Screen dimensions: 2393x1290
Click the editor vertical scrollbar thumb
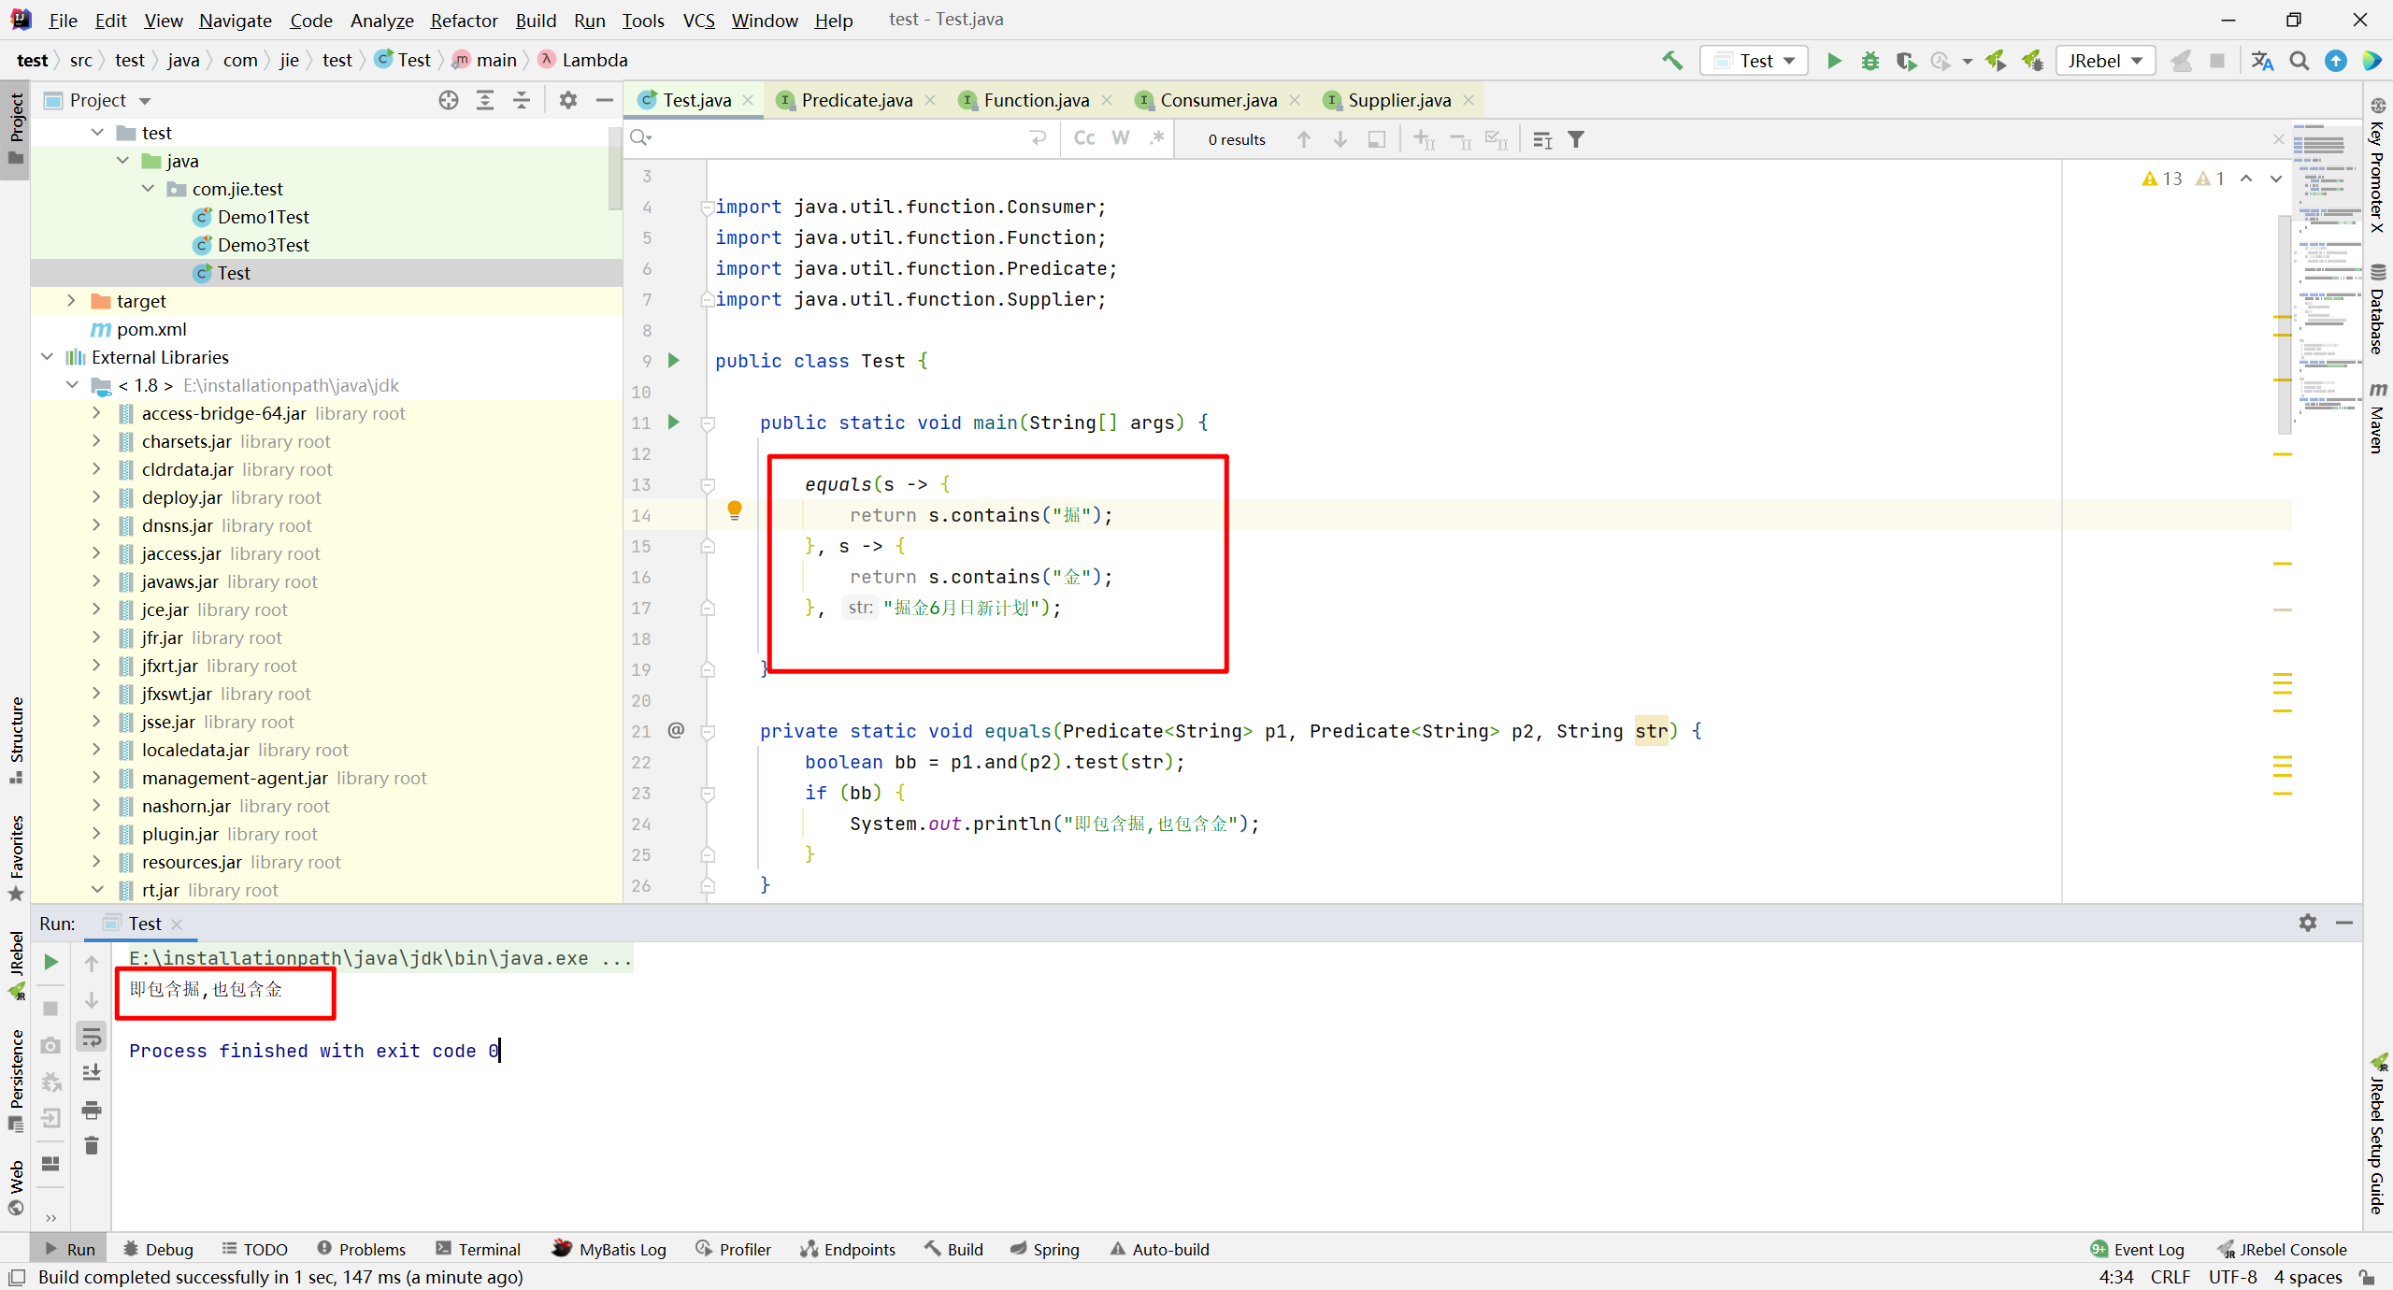[x=2284, y=324]
